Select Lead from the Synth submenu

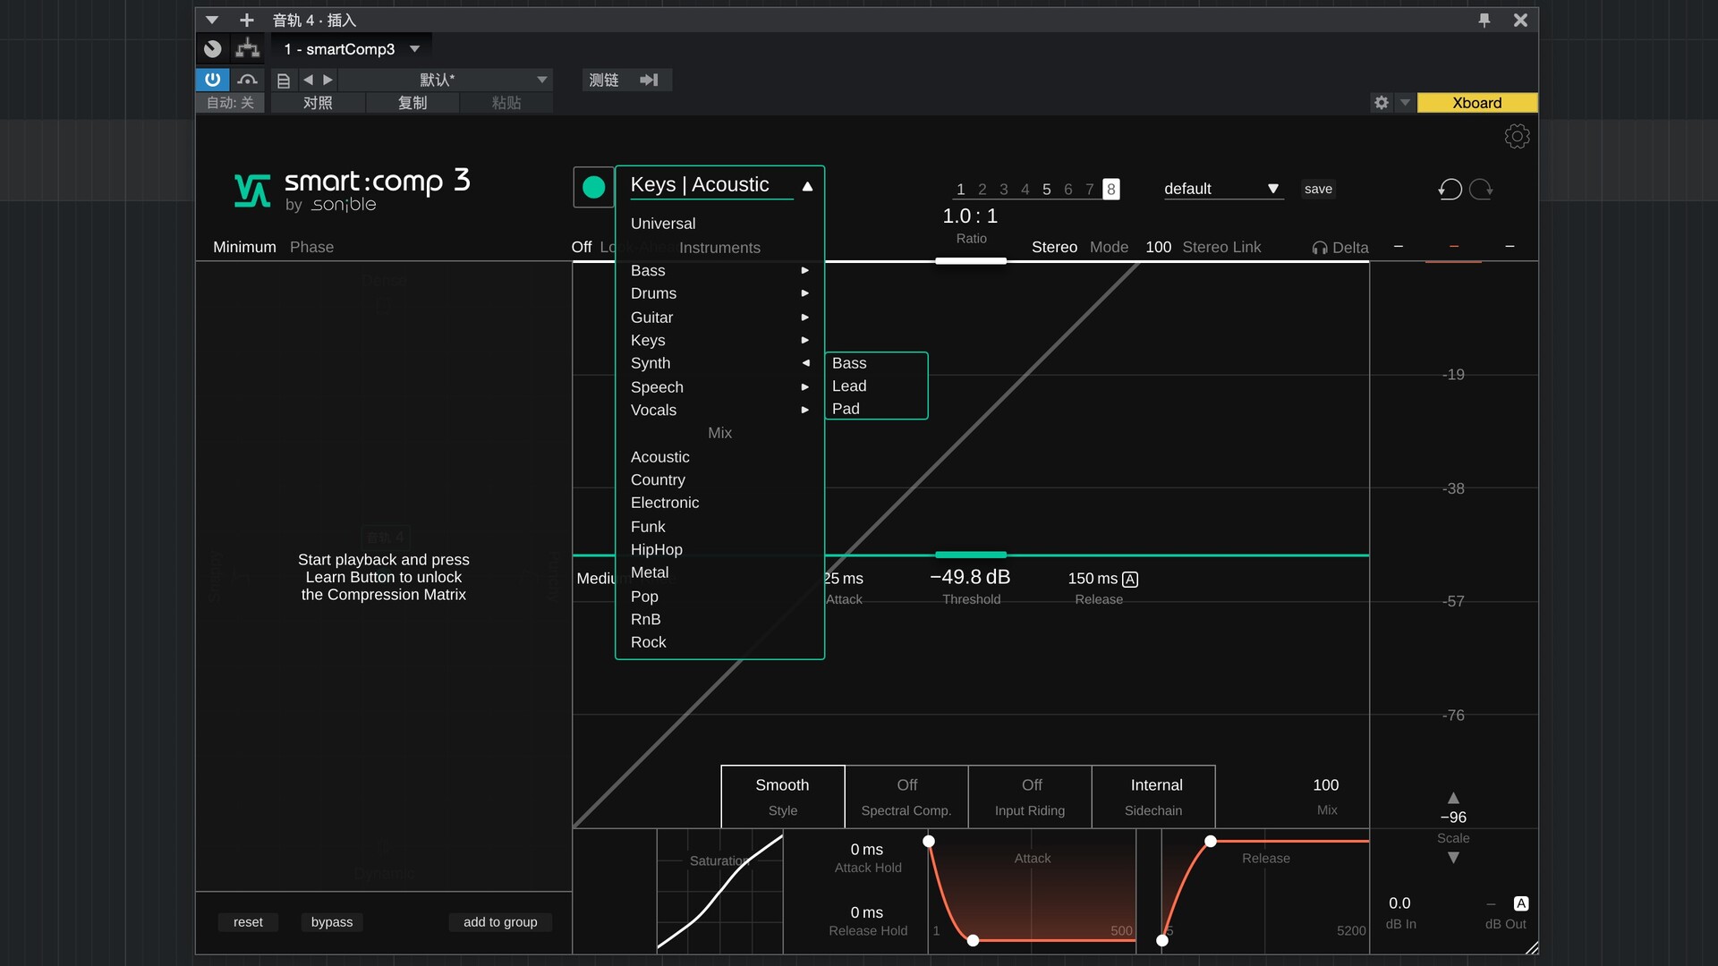click(x=848, y=386)
